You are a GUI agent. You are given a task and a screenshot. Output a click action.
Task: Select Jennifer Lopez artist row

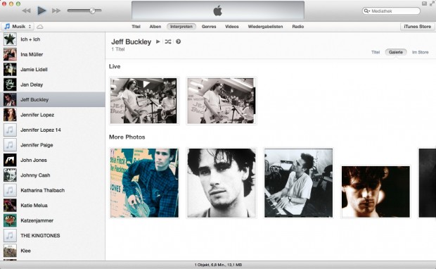point(53,115)
